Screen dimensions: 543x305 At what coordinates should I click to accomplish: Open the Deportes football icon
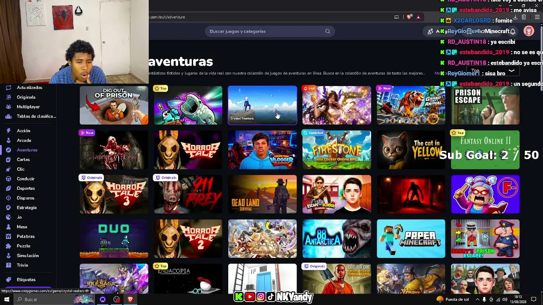pyautogui.click(x=8, y=189)
